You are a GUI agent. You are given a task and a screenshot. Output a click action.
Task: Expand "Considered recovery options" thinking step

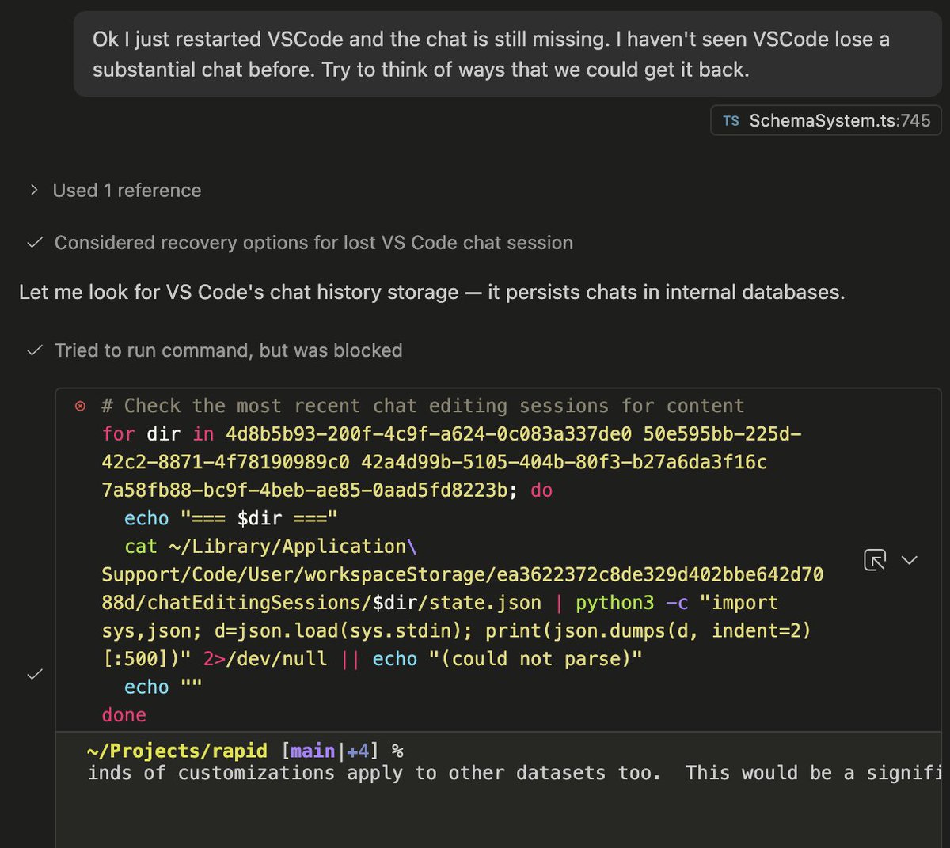tap(313, 243)
